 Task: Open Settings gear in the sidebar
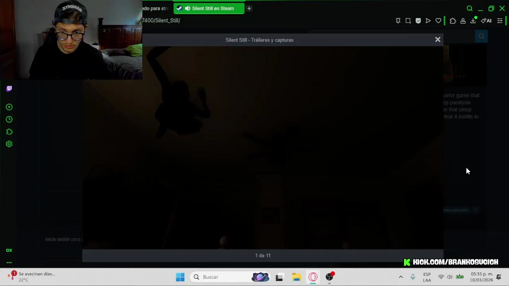tap(9, 144)
